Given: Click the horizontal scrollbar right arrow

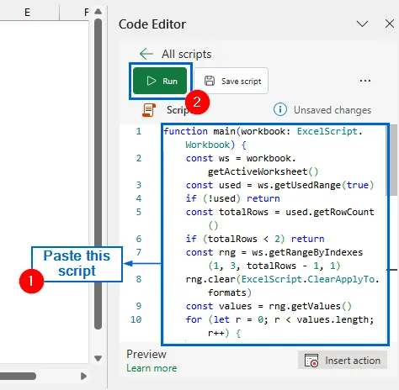Looking at the screenshot, I should pyautogui.click(x=83, y=376).
